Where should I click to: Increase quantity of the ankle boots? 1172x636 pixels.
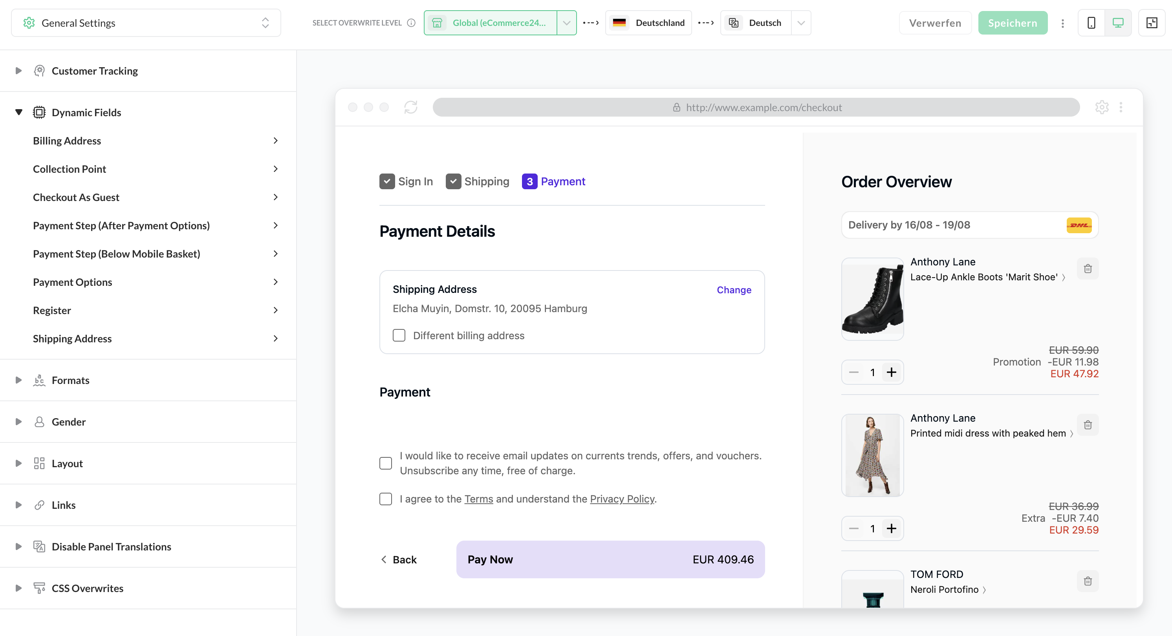[x=891, y=373]
